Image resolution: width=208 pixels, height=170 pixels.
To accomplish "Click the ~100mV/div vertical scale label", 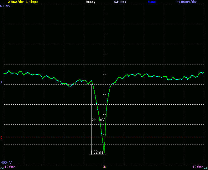I will pyautogui.click(x=186, y=2).
